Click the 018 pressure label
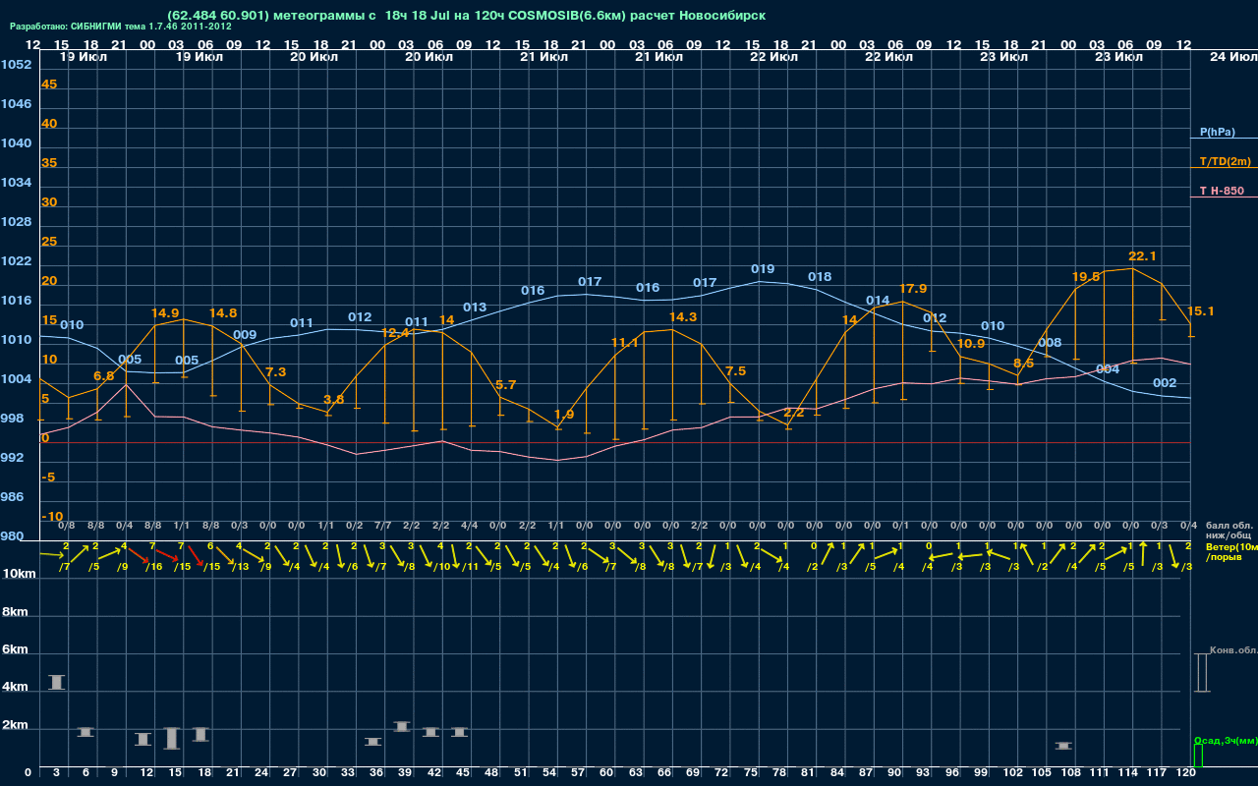1258x786 pixels. coord(820,277)
